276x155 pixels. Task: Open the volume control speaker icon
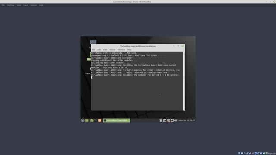(x=176, y=121)
